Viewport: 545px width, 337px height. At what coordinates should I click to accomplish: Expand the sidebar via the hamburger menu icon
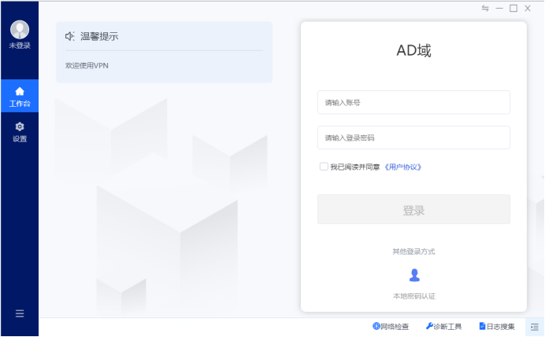pos(20,313)
